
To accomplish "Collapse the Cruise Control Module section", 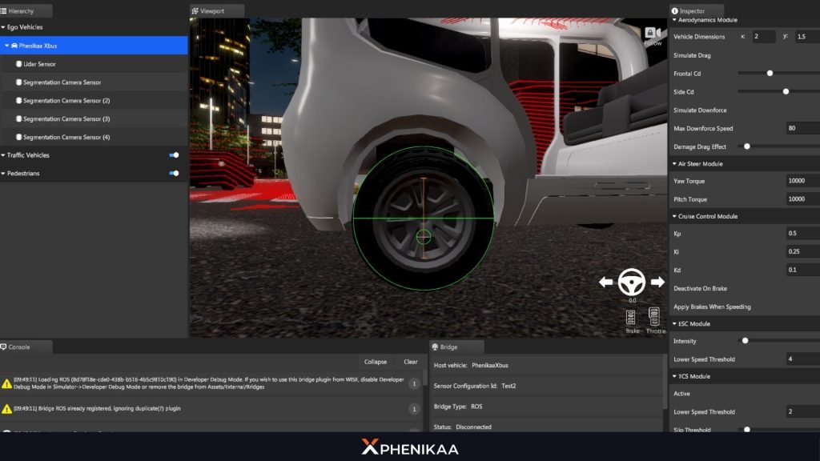I will [674, 216].
